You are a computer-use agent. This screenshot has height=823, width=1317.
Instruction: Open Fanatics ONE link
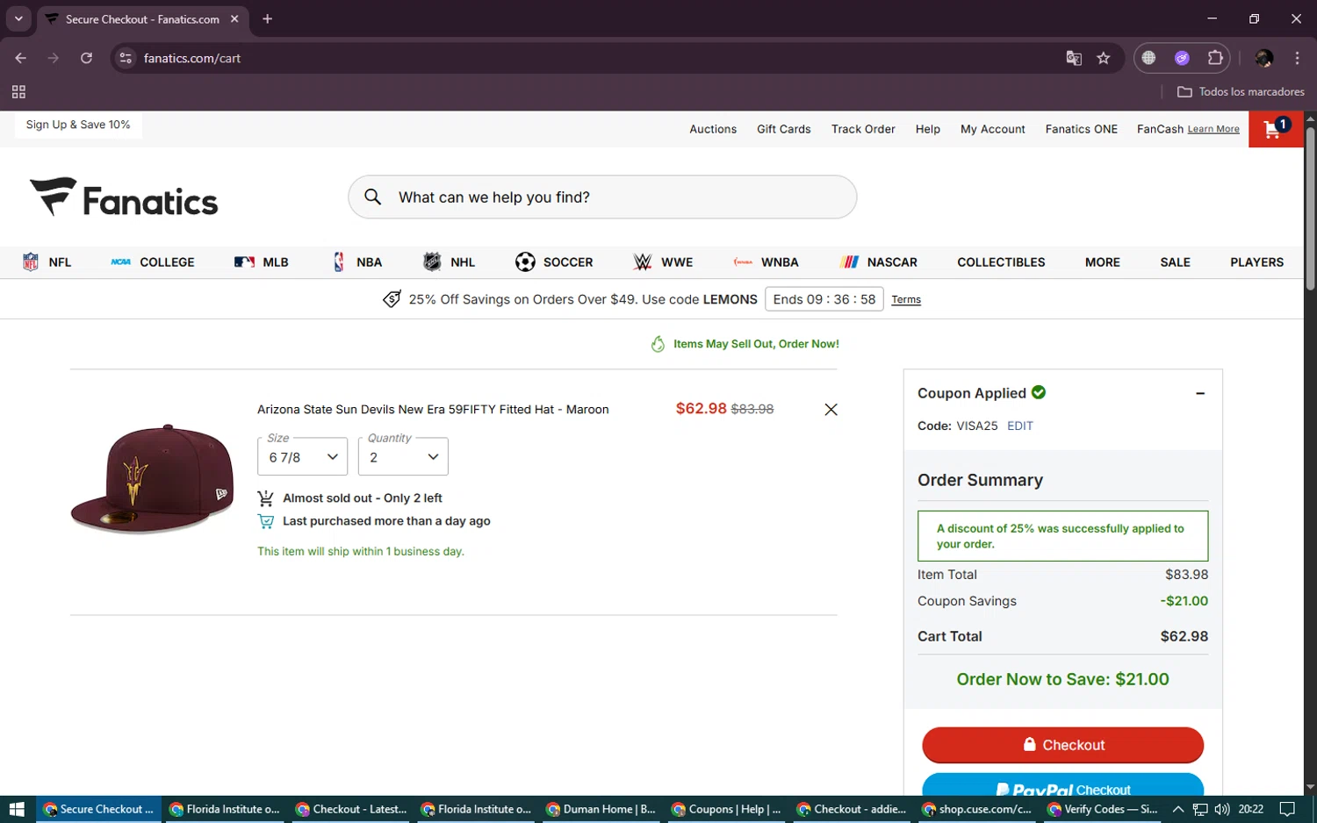[1082, 129]
